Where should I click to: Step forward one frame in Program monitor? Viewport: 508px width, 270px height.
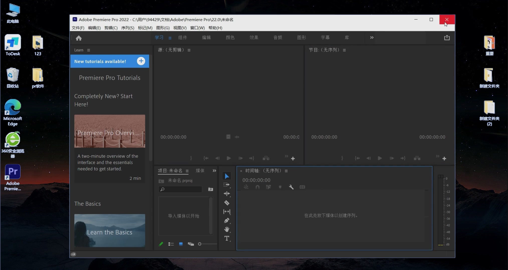392,158
